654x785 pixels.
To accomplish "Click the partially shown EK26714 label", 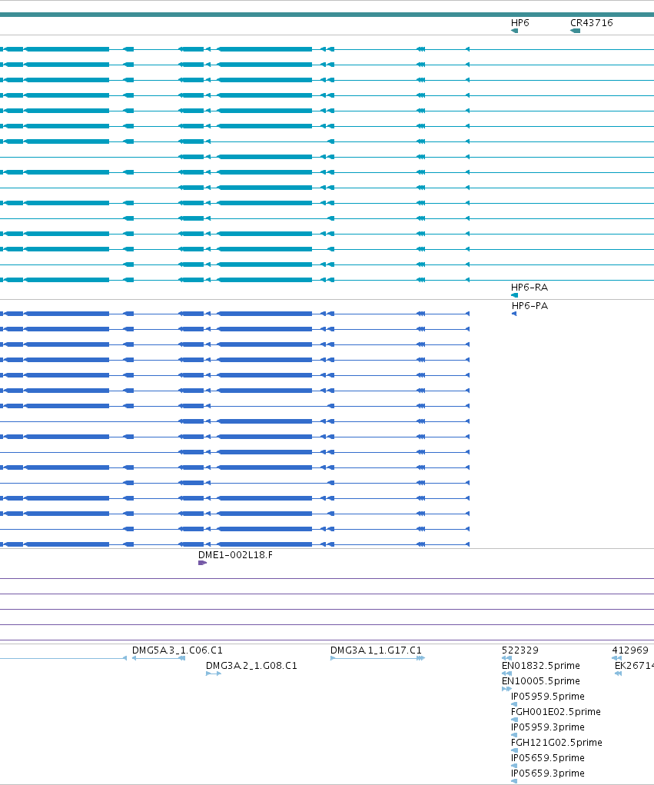I will [634, 666].
